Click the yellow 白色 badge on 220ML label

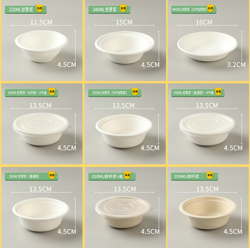[40, 9]
